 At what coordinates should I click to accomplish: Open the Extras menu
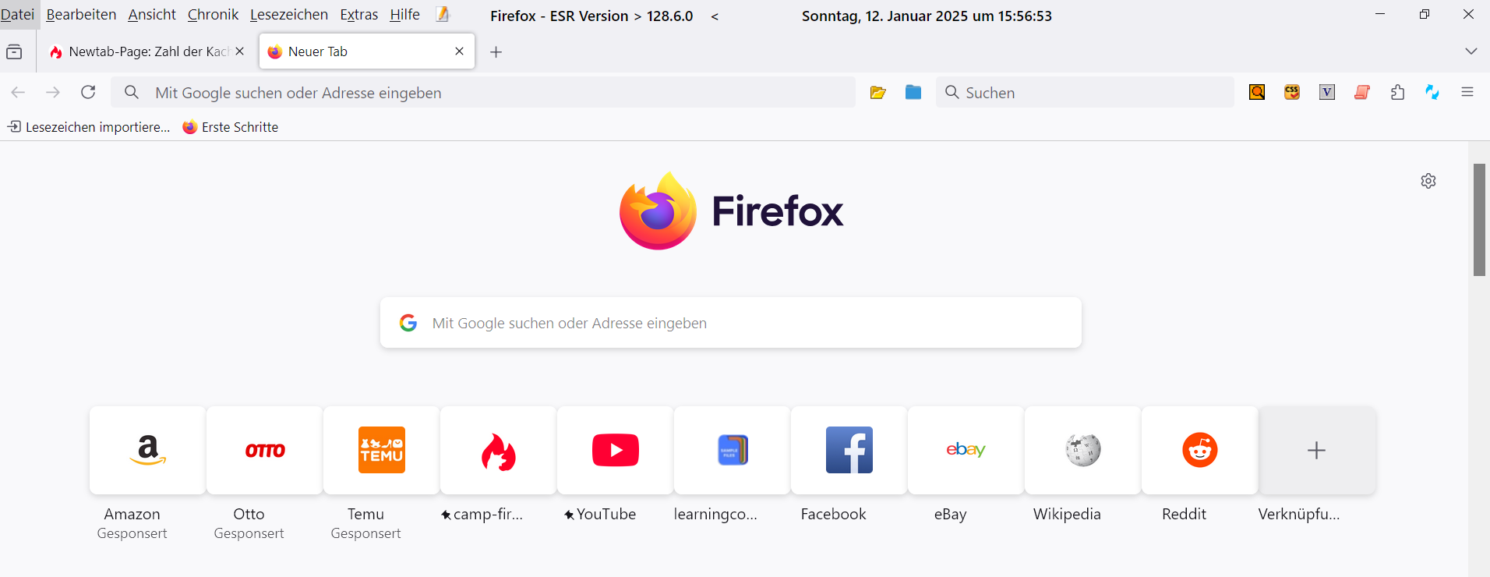tap(359, 15)
